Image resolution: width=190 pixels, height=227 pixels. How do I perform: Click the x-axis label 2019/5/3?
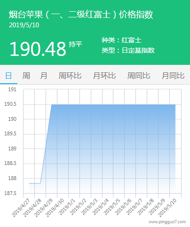89,207
